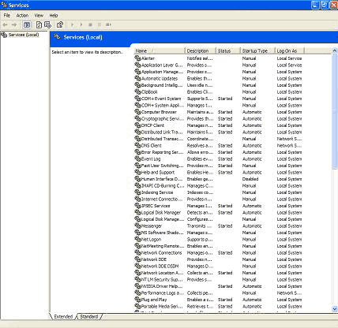Switch to the Extended tab
338x328 pixels.
click(x=63, y=316)
